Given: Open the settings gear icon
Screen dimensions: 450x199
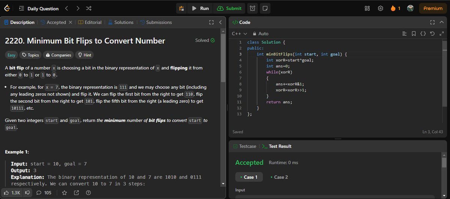Looking at the screenshot, I should 380,8.
